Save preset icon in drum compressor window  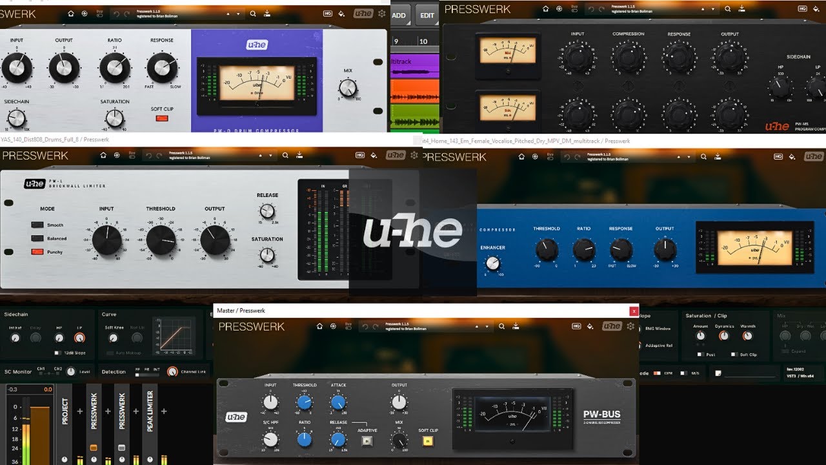coord(267,13)
